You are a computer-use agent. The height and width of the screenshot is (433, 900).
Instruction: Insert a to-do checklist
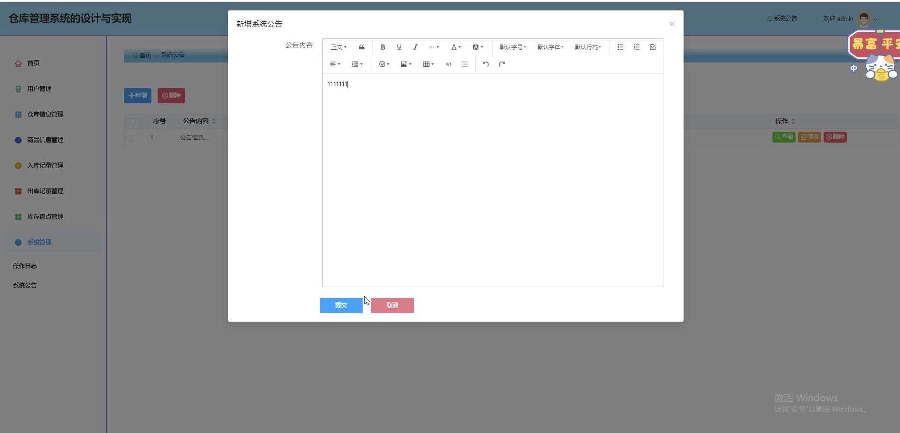pyautogui.click(x=653, y=47)
